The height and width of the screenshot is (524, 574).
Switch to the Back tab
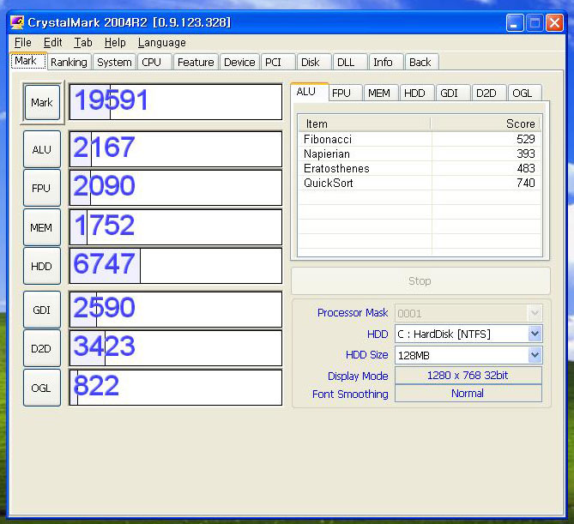point(422,62)
